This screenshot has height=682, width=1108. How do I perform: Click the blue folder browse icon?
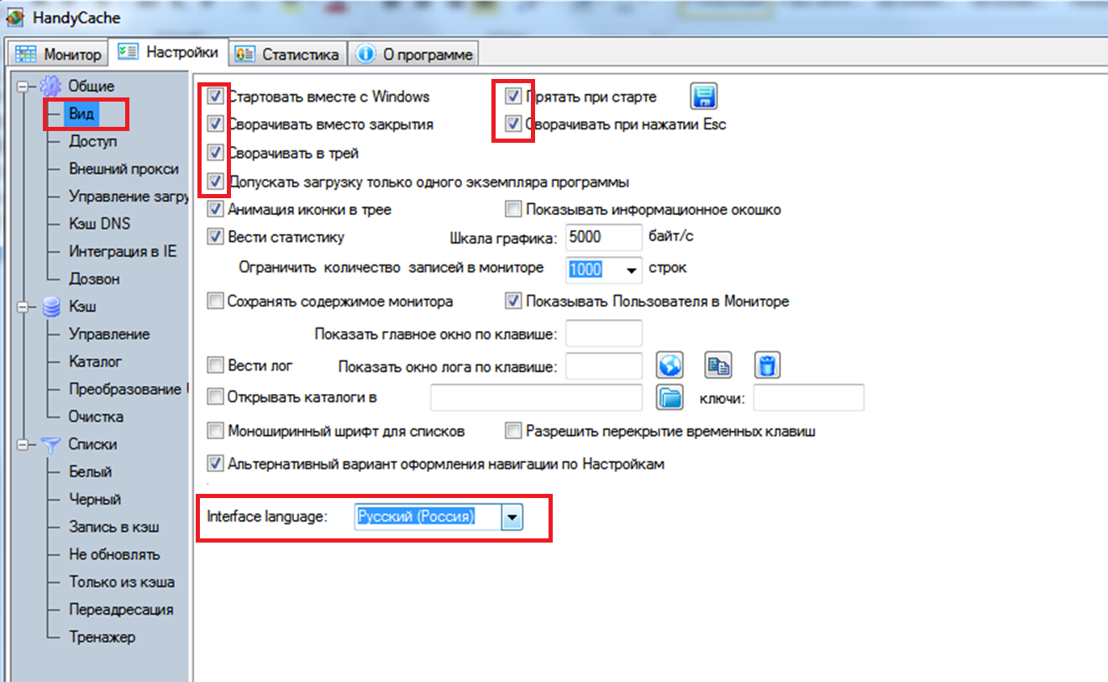(670, 396)
